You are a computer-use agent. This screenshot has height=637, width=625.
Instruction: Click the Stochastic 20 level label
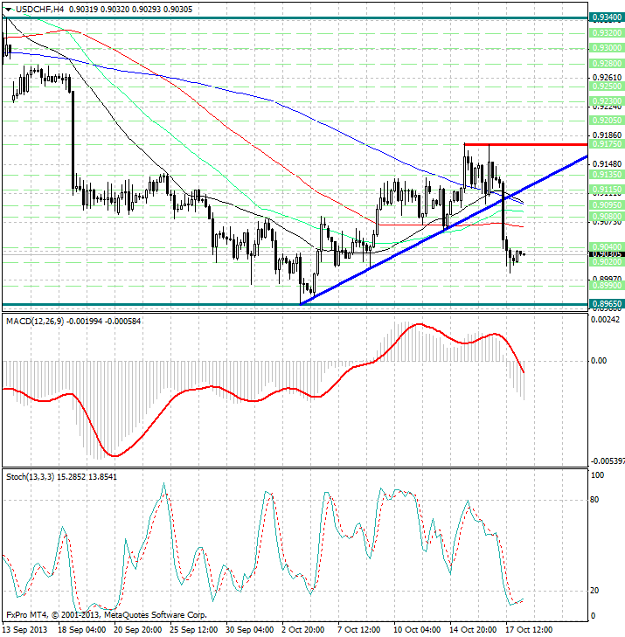tap(594, 591)
